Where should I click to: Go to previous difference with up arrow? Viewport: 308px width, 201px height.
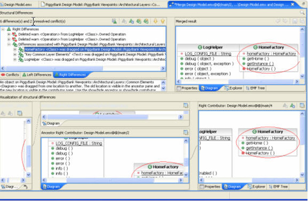pyautogui.click(x=163, y=21)
